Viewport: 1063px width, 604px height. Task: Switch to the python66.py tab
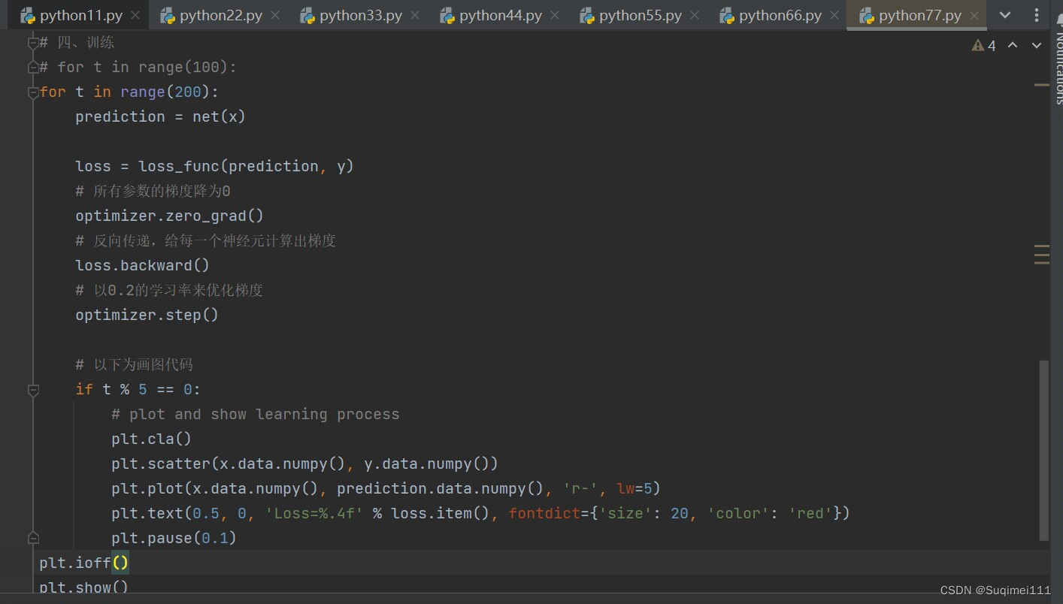(778, 15)
